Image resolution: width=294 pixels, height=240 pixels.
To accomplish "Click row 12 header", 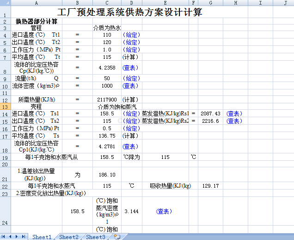I will pyautogui.click(x=5, y=100).
